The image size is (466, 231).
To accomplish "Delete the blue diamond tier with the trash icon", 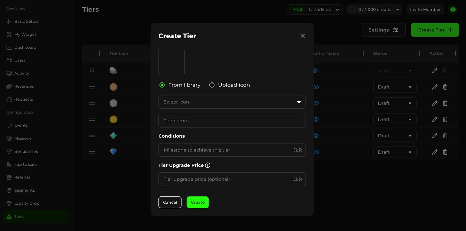I will [x=445, y=152].
